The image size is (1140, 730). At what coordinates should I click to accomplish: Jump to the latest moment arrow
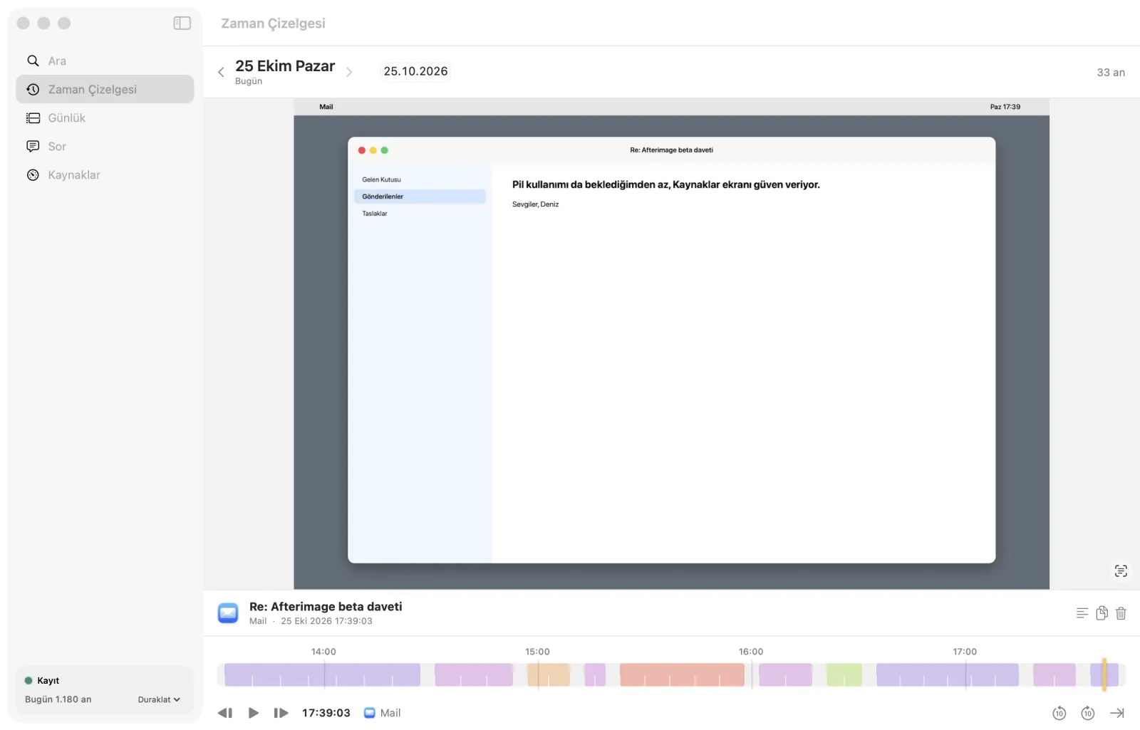pyautogui.click(x=1117, y=713)
